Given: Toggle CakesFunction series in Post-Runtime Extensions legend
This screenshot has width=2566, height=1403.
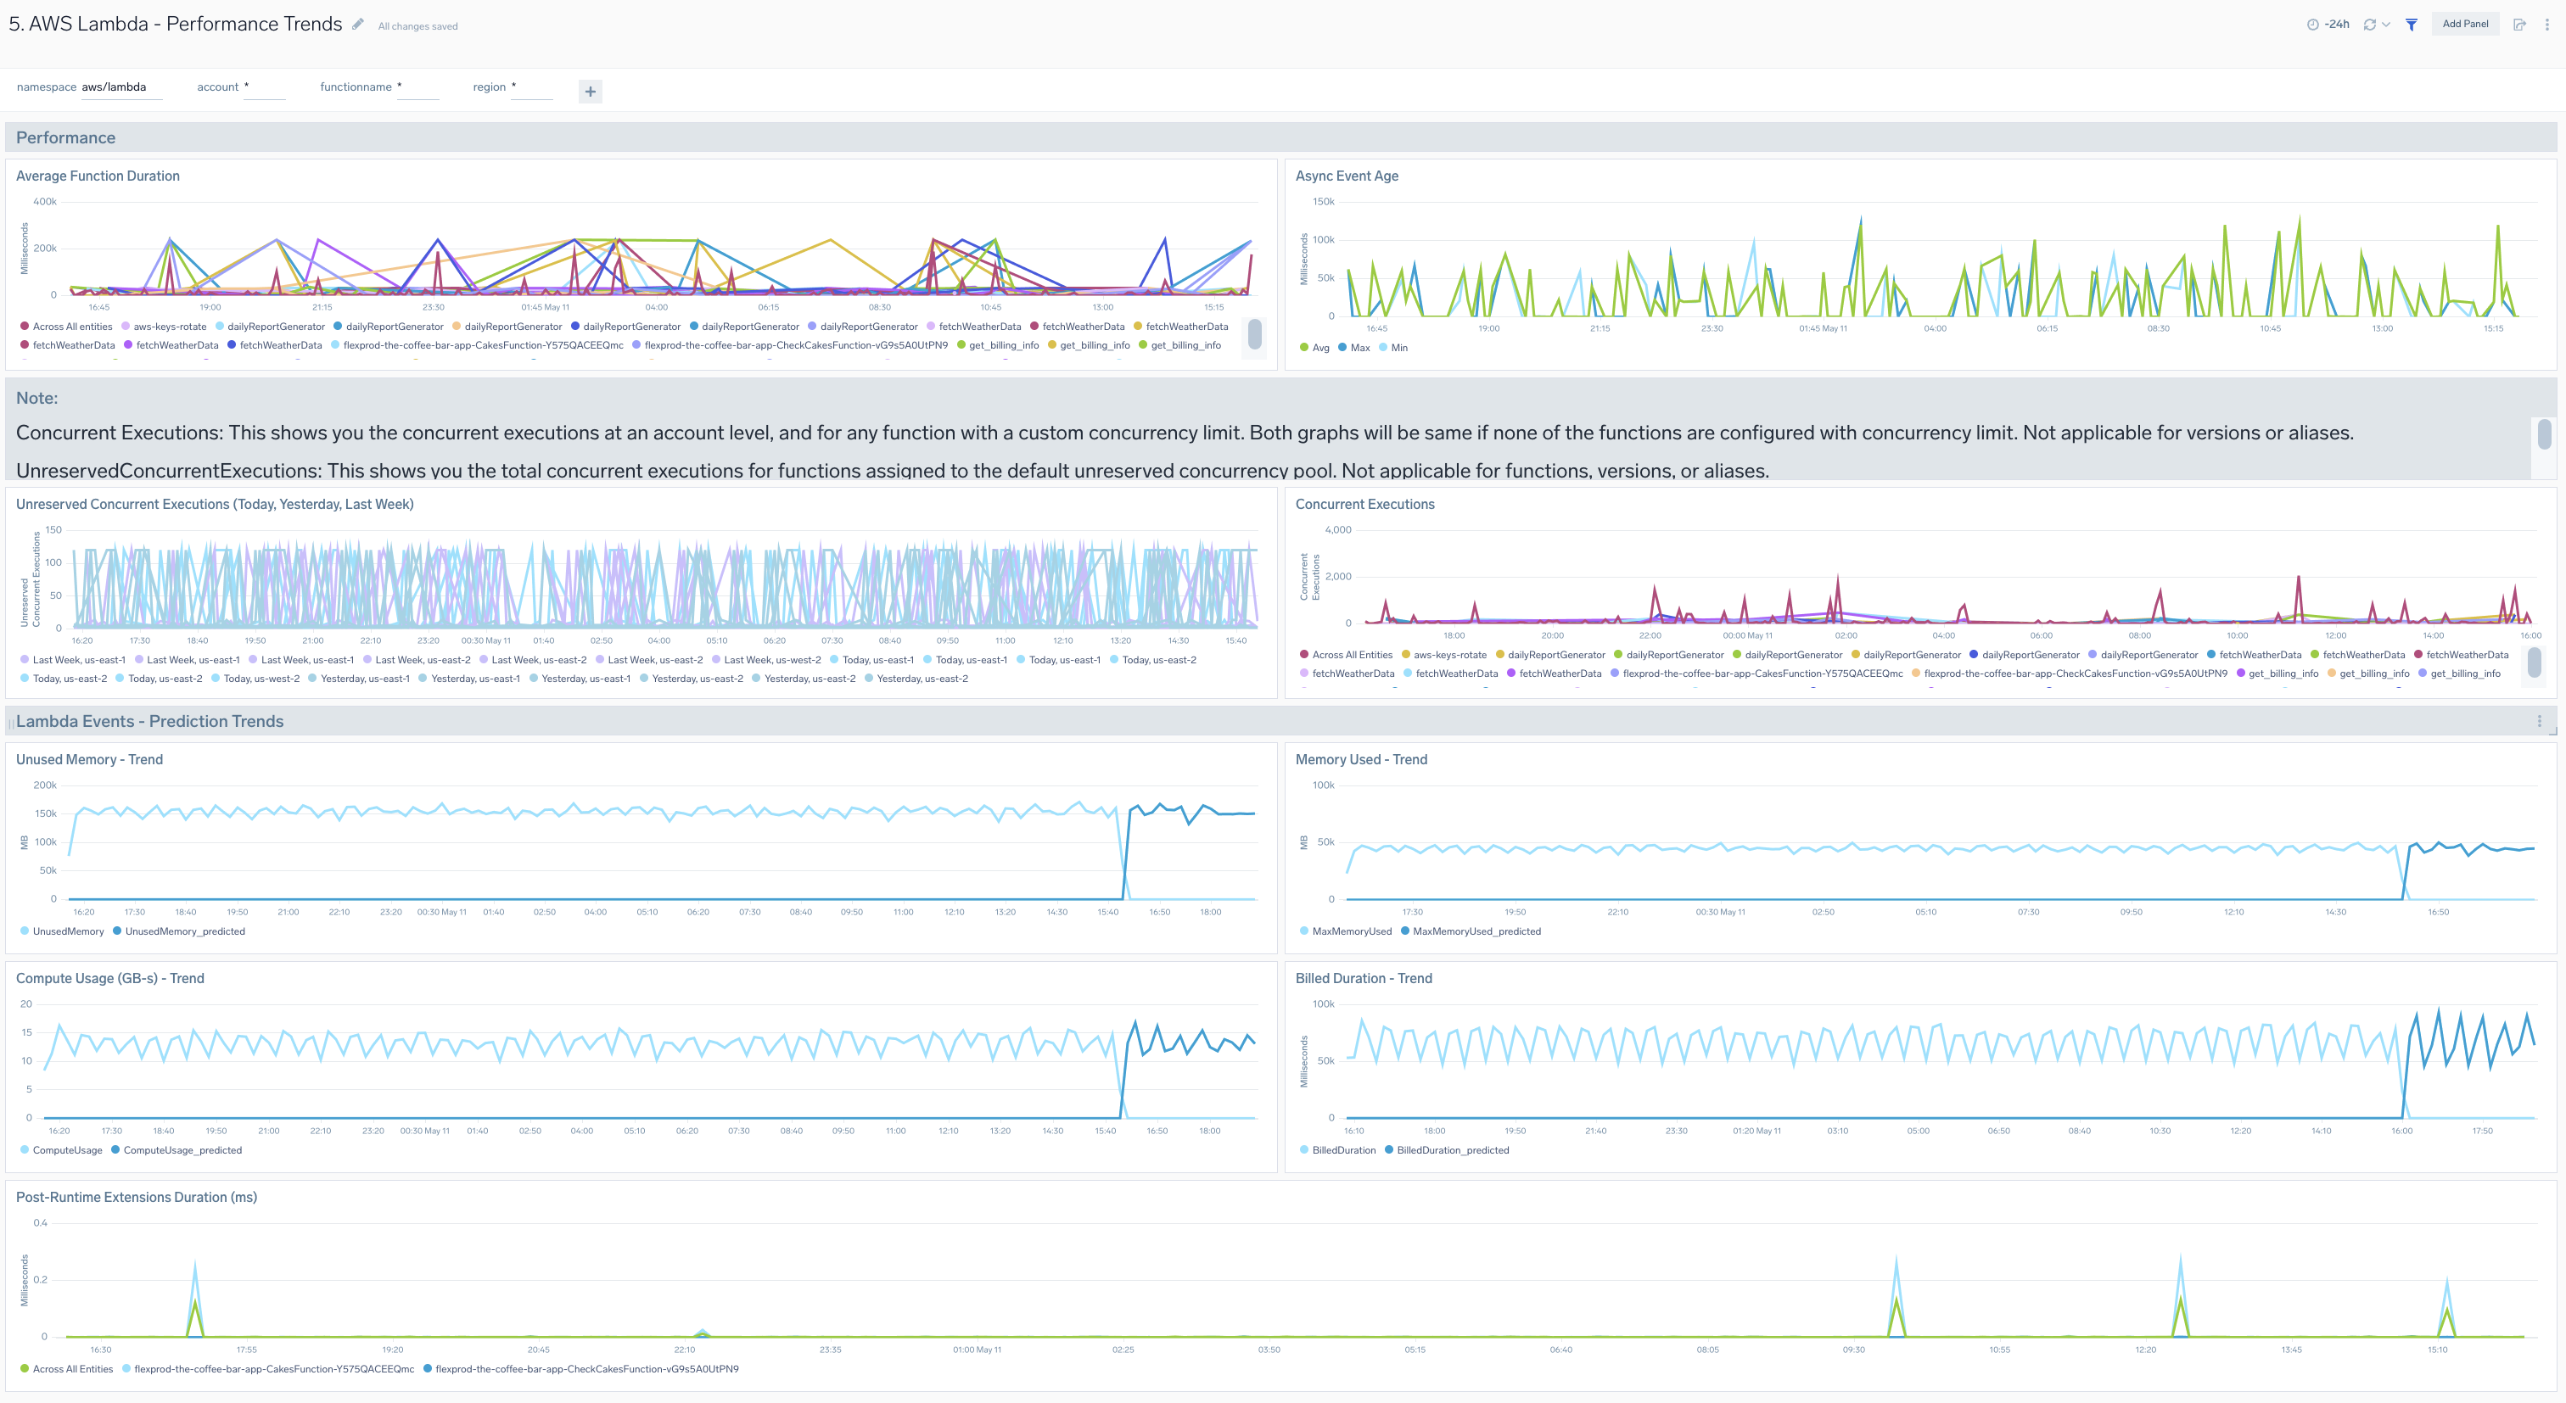Looking at the screenshot, I should click(268, 1369).
